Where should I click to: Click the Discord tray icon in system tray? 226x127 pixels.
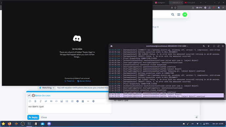pos(184,124)
